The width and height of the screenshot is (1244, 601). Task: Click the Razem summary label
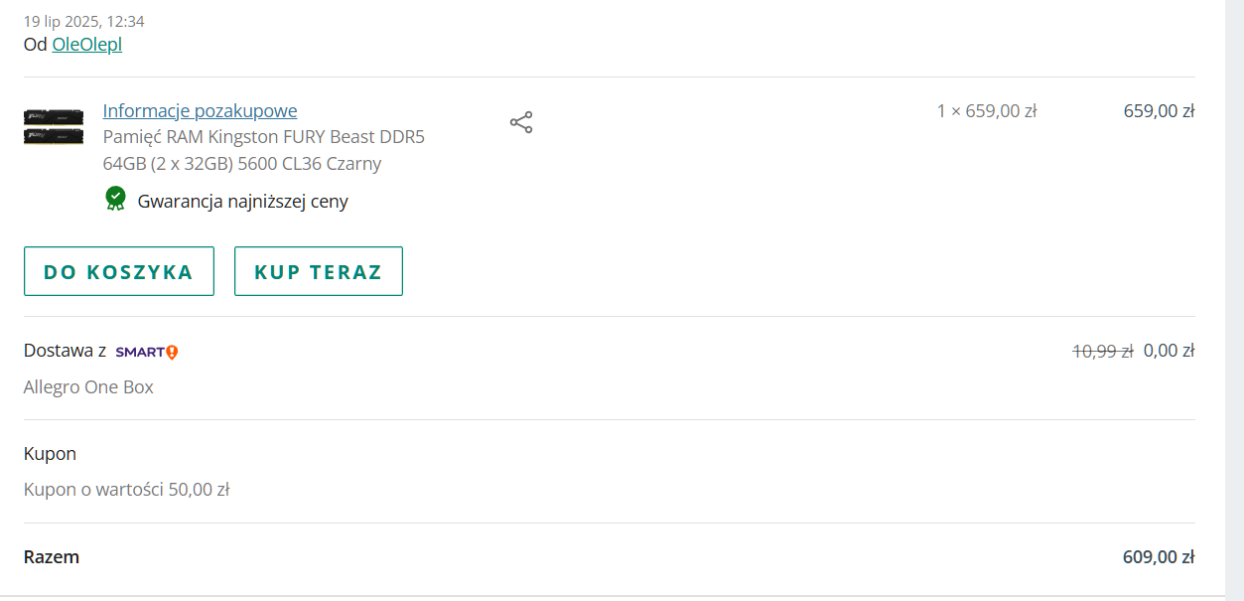click(x=52, y=557)
